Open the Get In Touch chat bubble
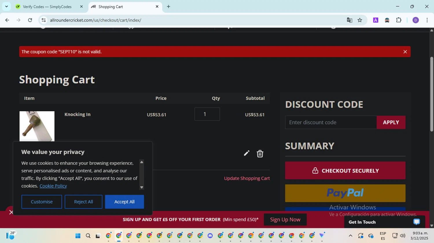 pyautogui.click(x=416, y=222)
